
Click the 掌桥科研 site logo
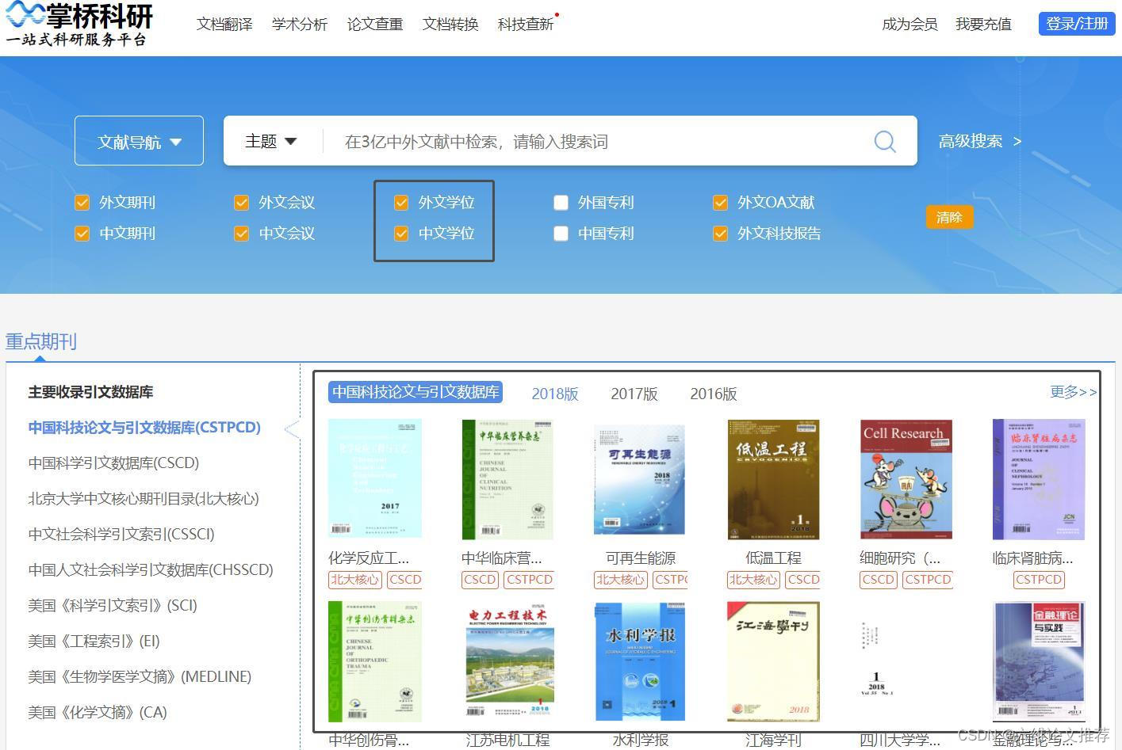point(79,25)
